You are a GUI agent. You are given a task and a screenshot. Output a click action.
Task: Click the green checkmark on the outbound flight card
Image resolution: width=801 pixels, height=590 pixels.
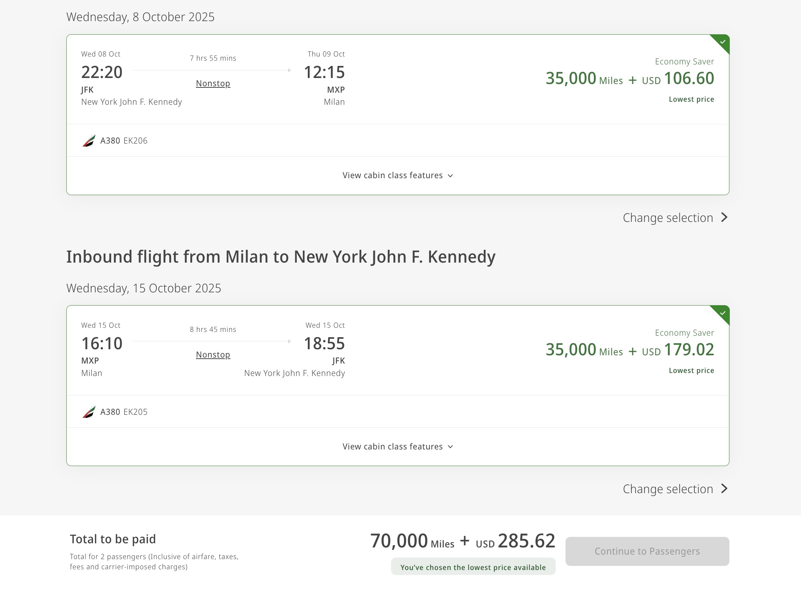[x=722, y=42]
